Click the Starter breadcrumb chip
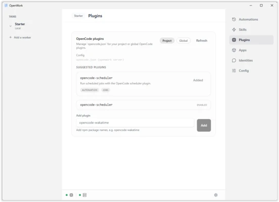 click(78, 16)
